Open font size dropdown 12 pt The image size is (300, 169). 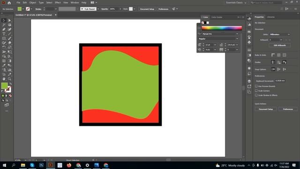coord(215,45)
